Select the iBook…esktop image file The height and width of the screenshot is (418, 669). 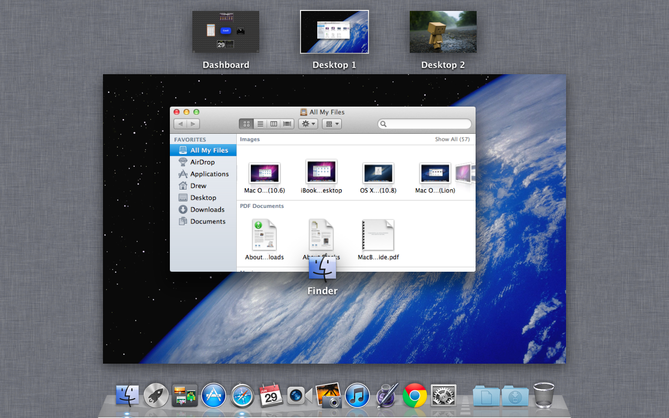(321, 172)
